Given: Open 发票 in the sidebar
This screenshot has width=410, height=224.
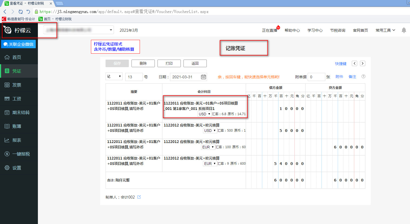Looking at the screenshot, I should pyautogui.click(x=17, y=85).
